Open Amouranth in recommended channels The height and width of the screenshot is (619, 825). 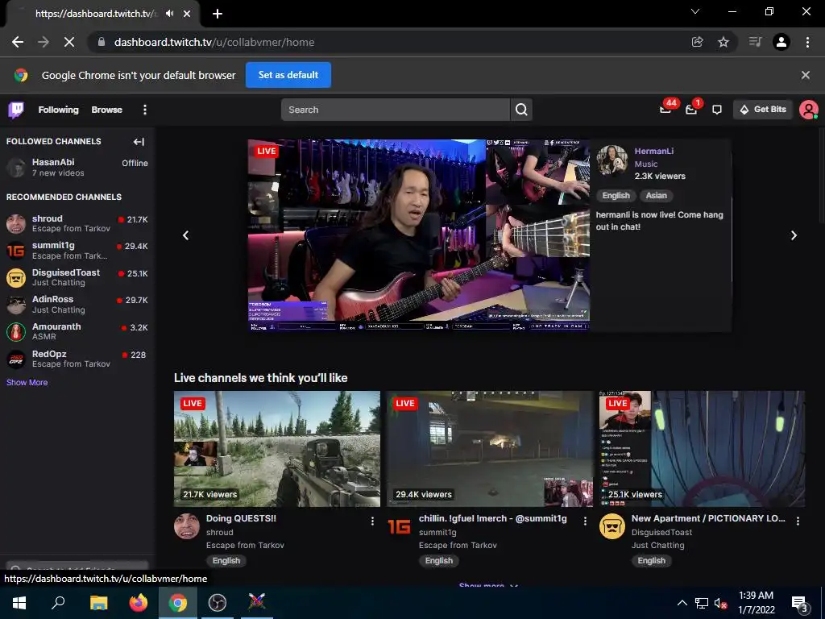77,331
